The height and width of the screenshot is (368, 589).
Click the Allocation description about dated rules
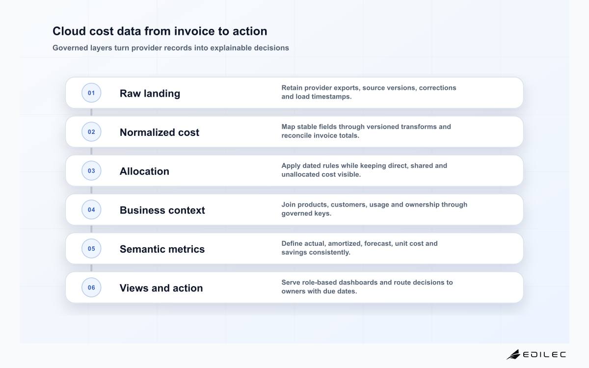pos(364,170)
